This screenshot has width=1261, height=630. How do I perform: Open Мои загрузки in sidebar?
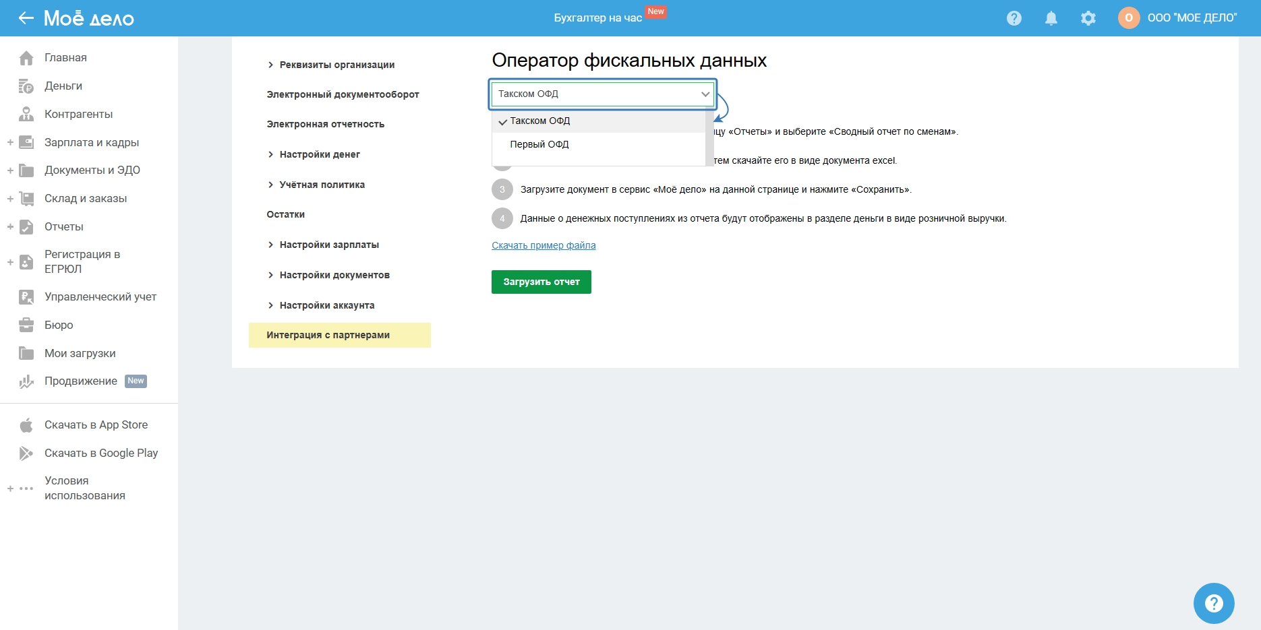click(80, 354)
